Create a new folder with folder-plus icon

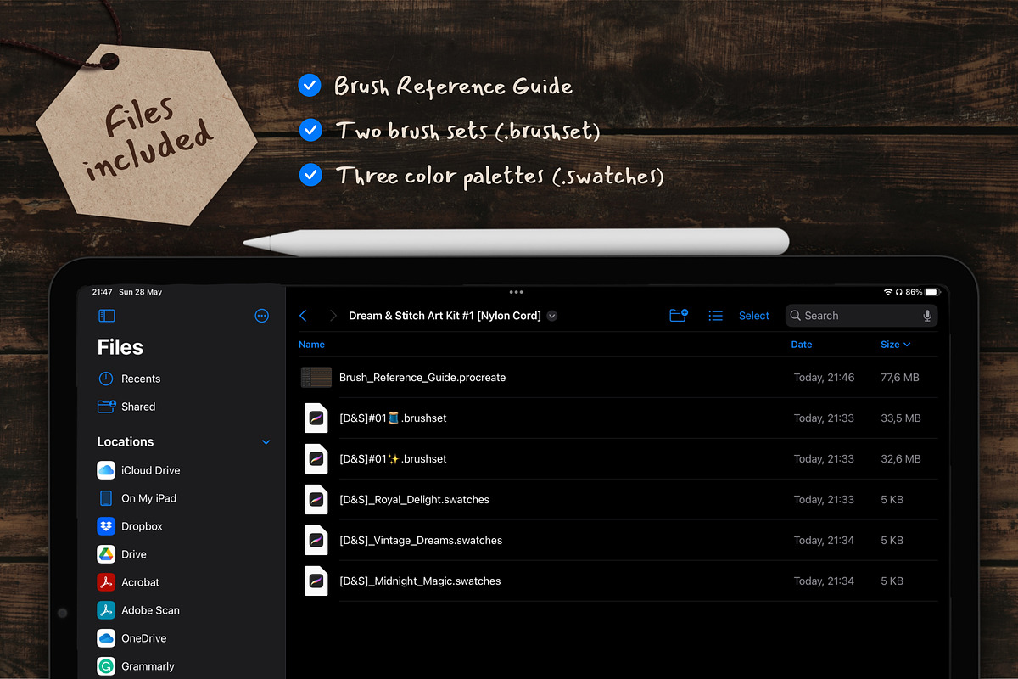coord(679,315)
